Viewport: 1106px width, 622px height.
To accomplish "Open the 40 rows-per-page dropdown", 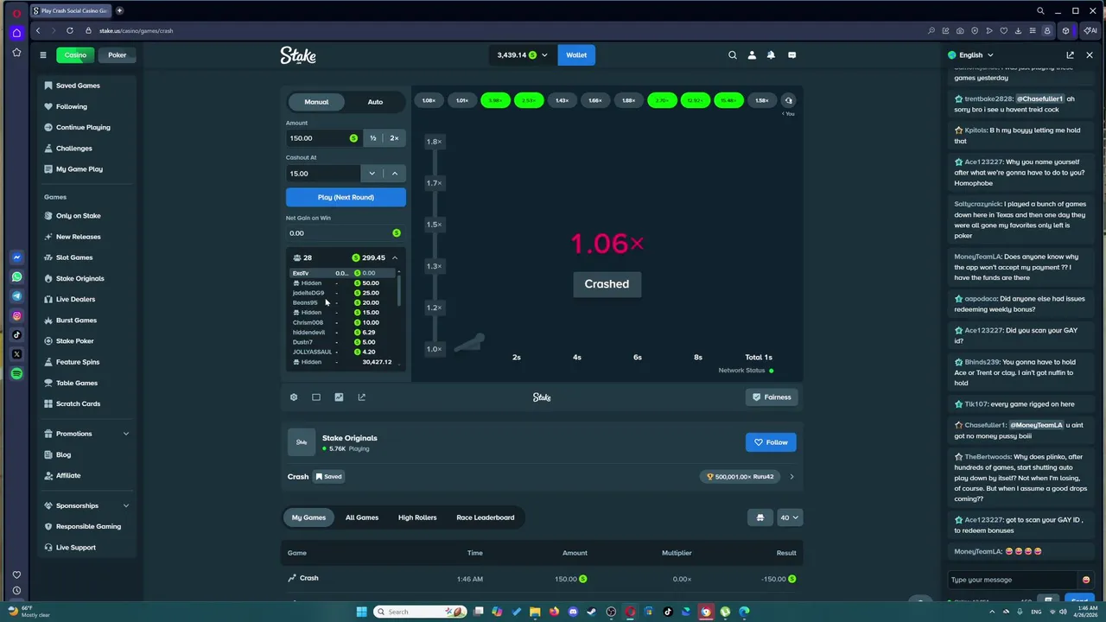I will click(x=790, y=517).
